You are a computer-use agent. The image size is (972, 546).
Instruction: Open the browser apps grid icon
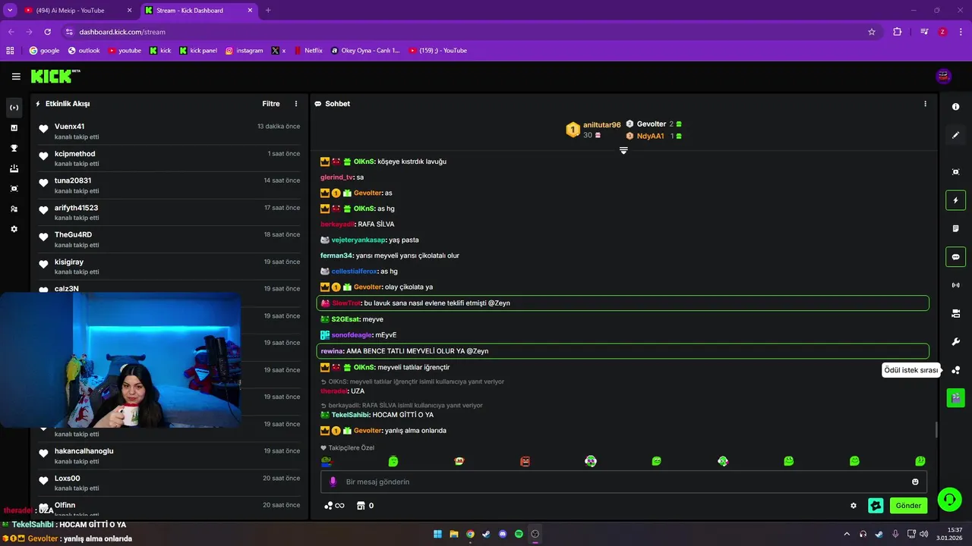pos(10,51)
